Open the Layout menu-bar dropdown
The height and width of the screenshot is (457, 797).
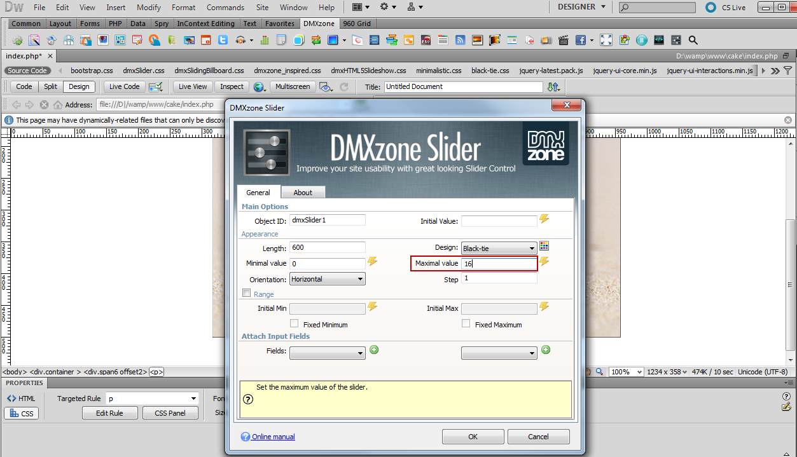[x=361, y=8]
